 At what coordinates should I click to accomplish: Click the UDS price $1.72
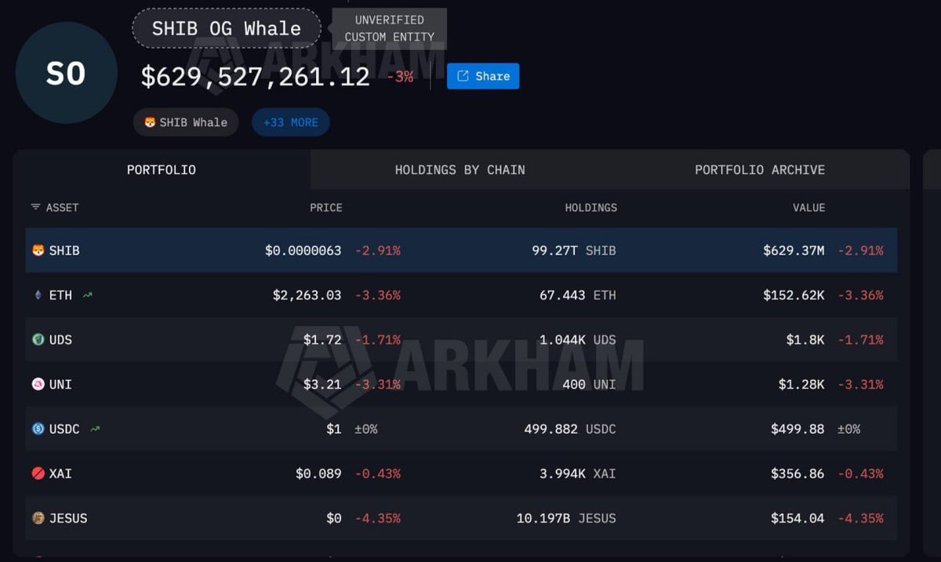point(322,339)
